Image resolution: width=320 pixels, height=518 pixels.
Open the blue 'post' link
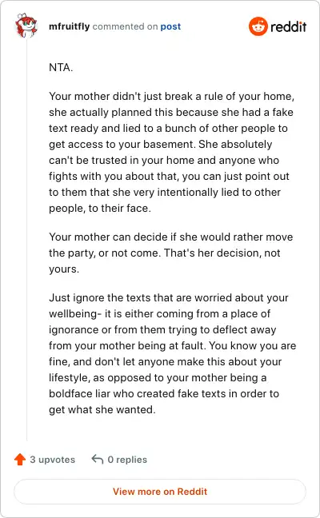click(170, 26)
